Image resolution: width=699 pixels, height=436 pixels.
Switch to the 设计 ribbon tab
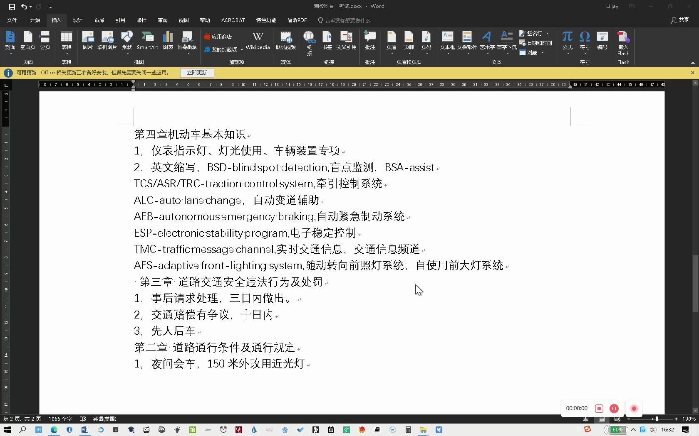(x=77, y=20)
